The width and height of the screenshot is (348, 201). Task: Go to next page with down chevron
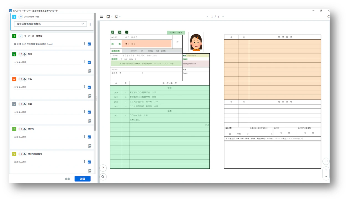point(223,17)
